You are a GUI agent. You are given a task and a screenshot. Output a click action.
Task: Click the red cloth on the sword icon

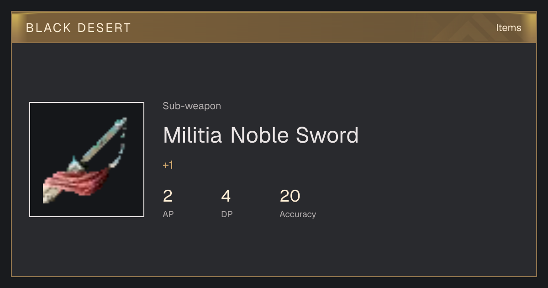point(78,181)
